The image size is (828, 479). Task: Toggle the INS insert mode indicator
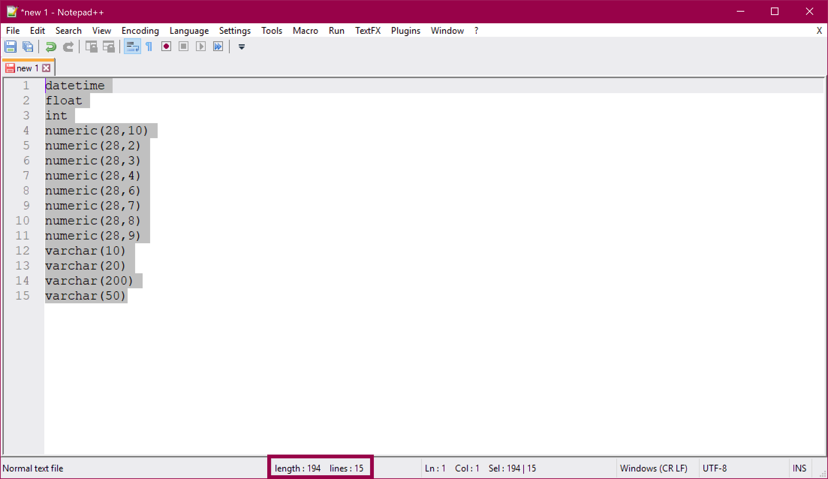(x=799, y=468)
